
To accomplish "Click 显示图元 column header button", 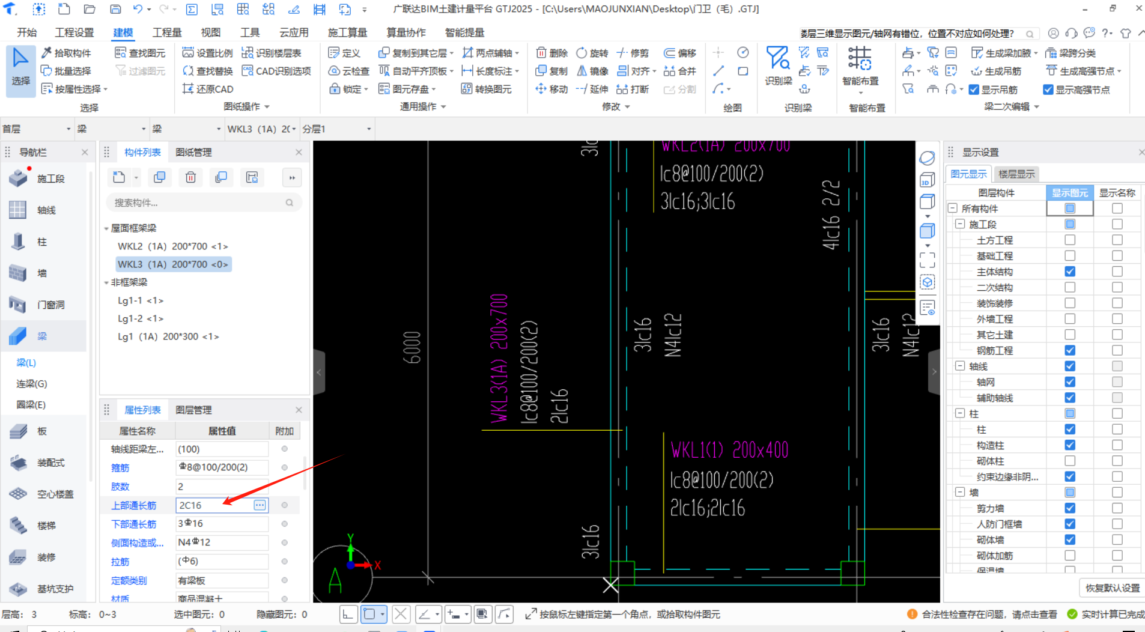I will [1069, 192].
